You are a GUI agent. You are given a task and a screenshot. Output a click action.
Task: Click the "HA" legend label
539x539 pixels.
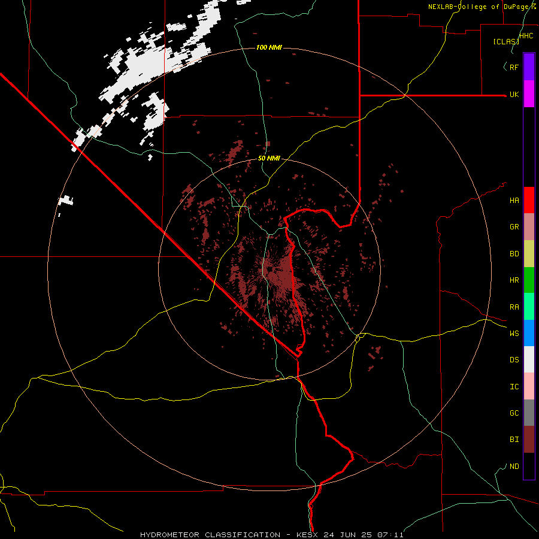(514, 201)
